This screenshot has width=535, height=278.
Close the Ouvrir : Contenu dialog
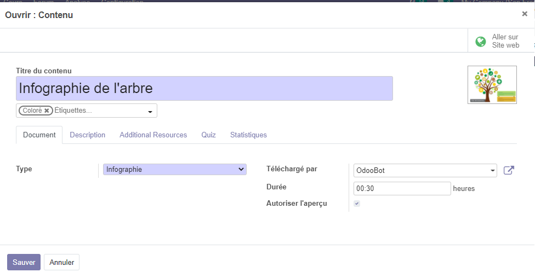(x=525, y=14)
